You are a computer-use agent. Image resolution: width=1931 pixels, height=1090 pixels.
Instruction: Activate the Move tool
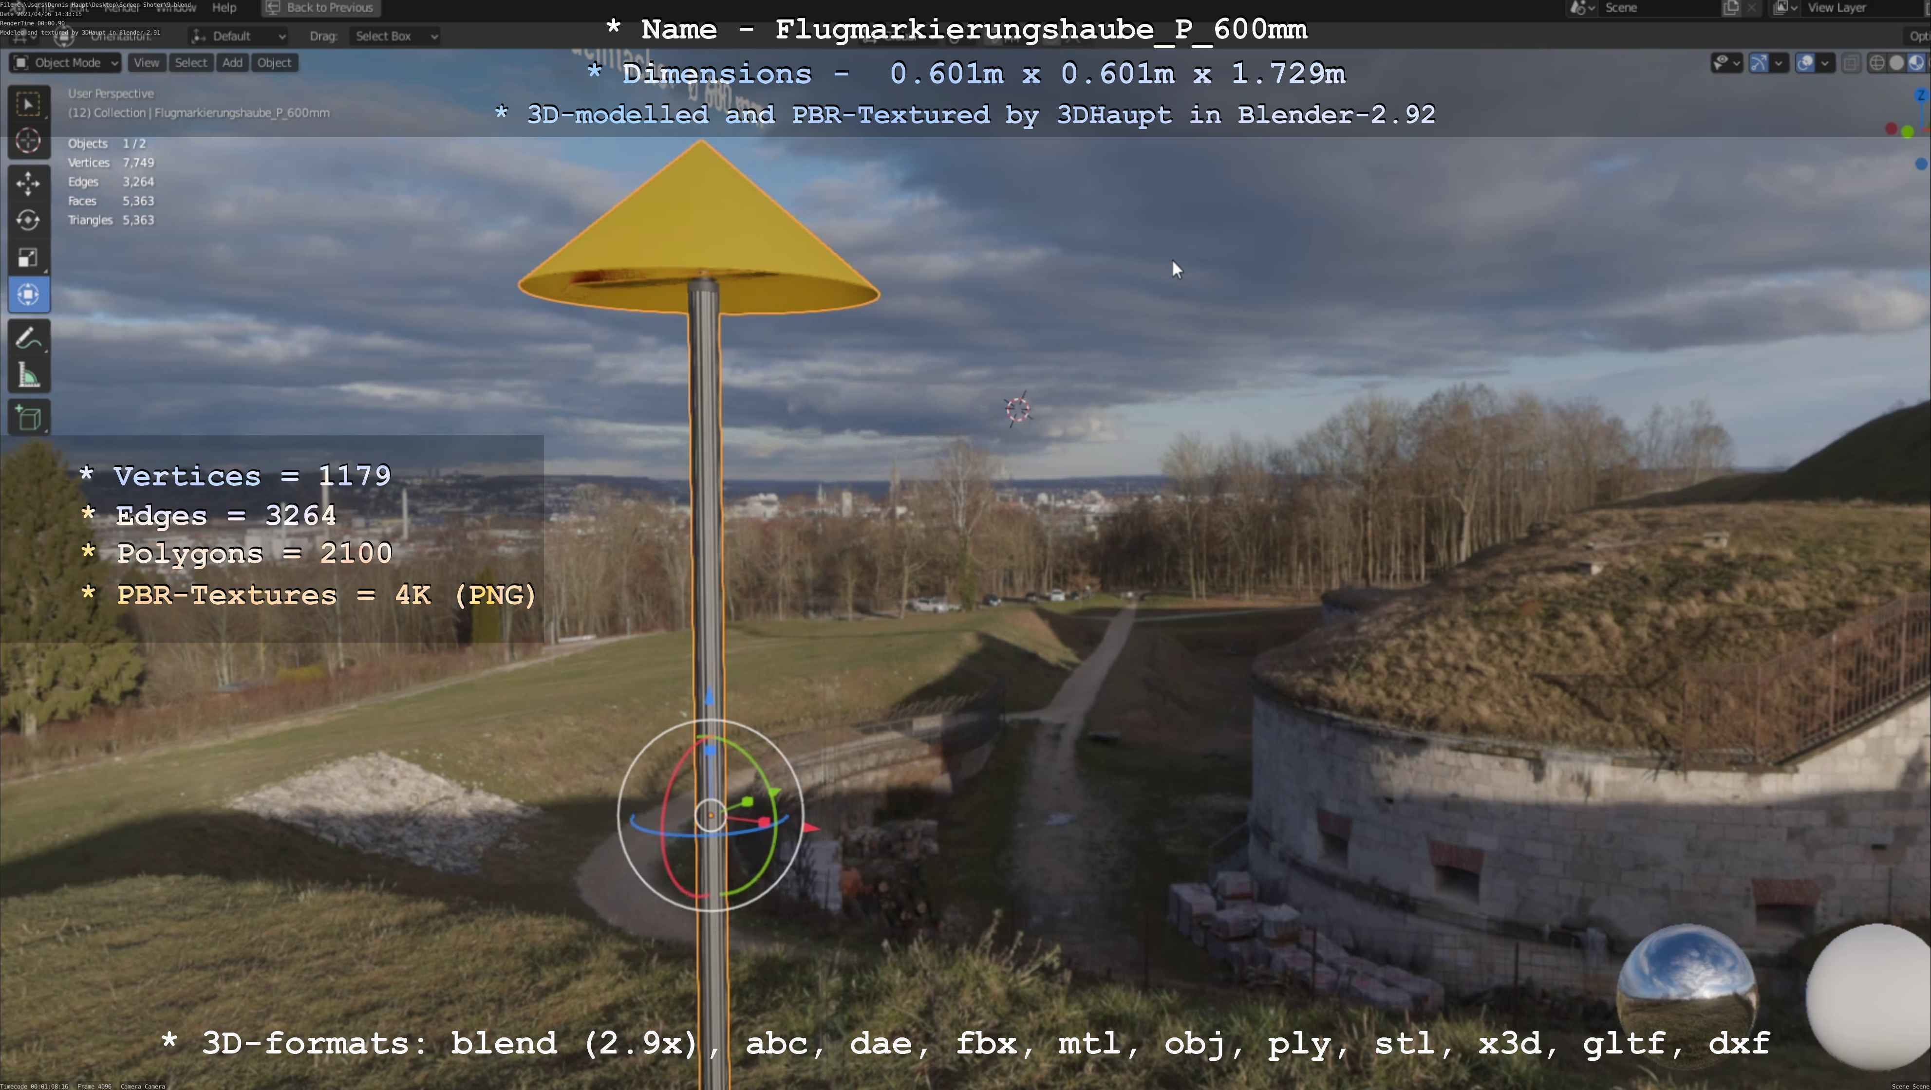pyautogui.click(x=28, y=183)
